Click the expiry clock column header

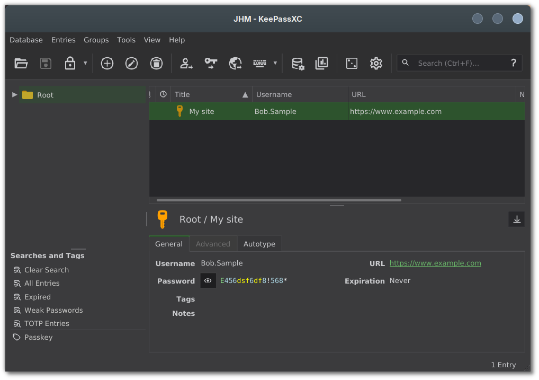(163, 94)
